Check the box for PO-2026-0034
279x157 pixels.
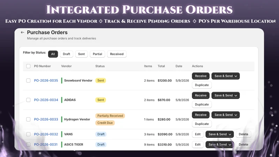coord(28,100)
